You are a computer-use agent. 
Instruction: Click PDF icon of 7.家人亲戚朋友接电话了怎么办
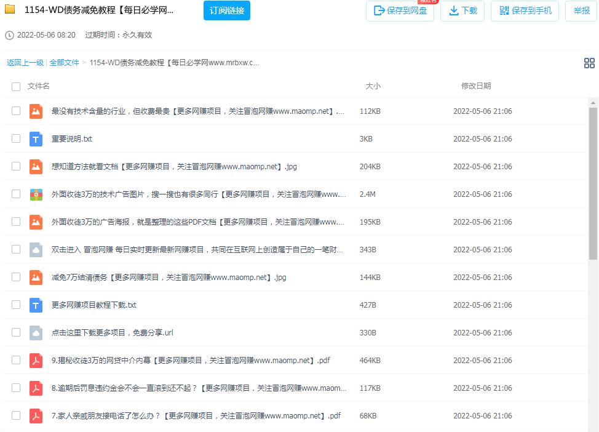[x=36, y=416]
